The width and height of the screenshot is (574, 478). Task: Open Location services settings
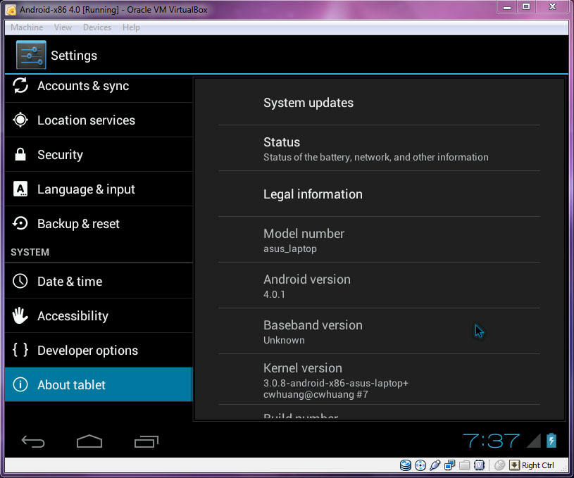(99, 120)
